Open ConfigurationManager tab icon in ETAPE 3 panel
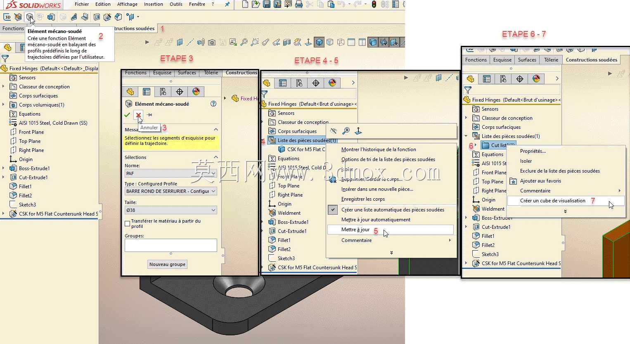Viewport: 630px width, 344px height. 163,92
